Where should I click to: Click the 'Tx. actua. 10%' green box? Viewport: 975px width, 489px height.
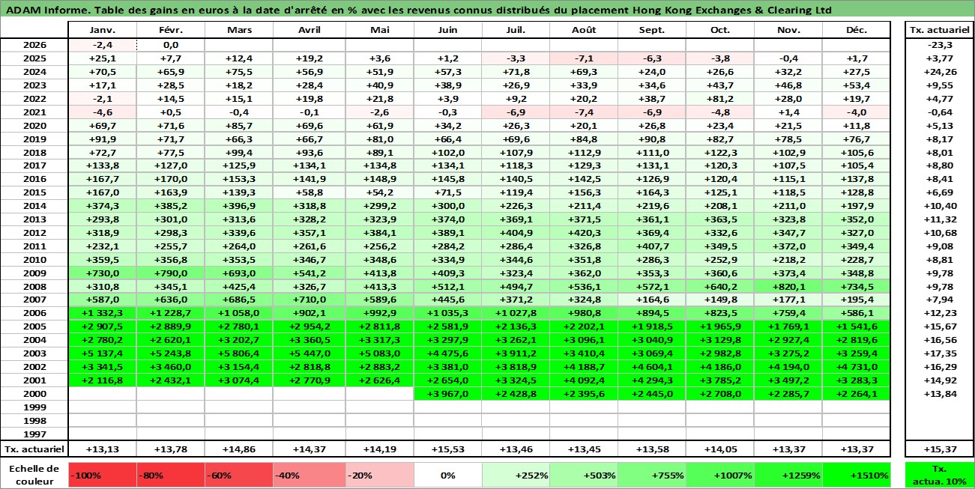(939, 475)
